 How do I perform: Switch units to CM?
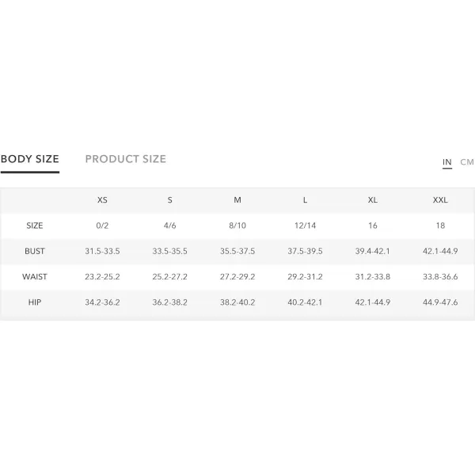click(x=467, y=162)
